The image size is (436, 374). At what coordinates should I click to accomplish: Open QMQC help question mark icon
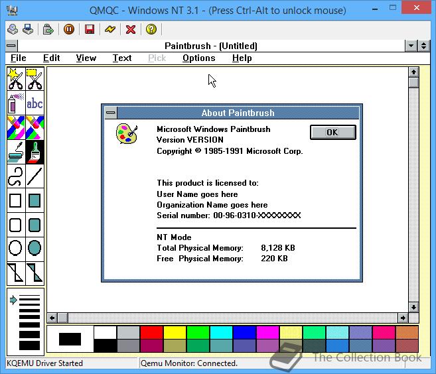point(151,29)
